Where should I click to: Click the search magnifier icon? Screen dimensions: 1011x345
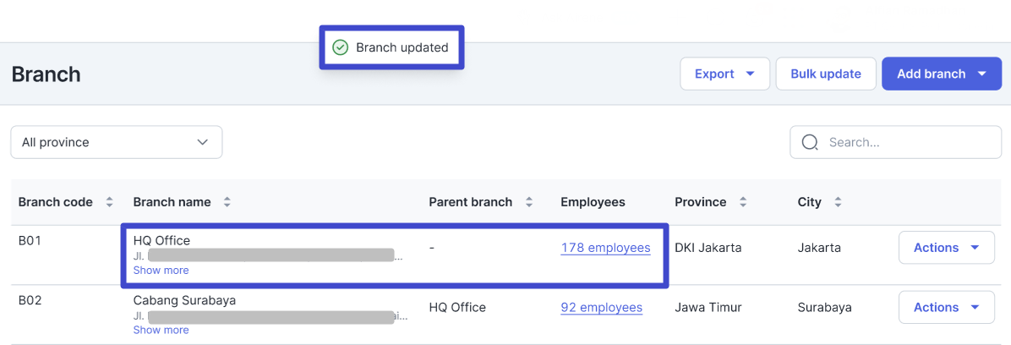click(x=810, y=142)
